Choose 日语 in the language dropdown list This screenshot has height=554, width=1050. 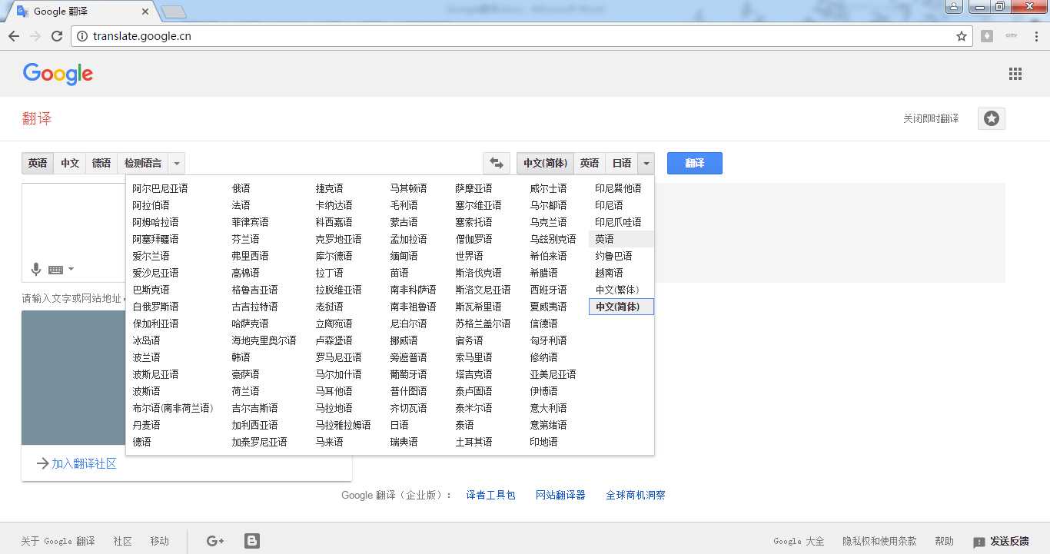399,425
